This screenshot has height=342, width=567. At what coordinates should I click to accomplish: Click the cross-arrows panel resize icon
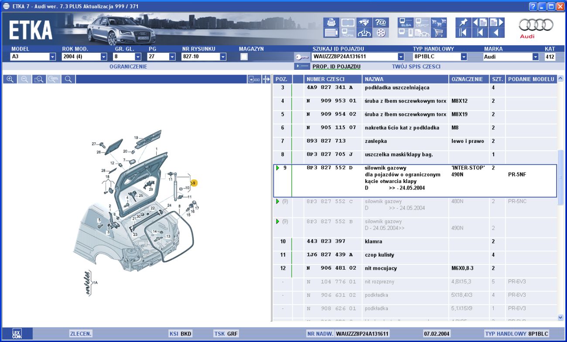point(266,79)
